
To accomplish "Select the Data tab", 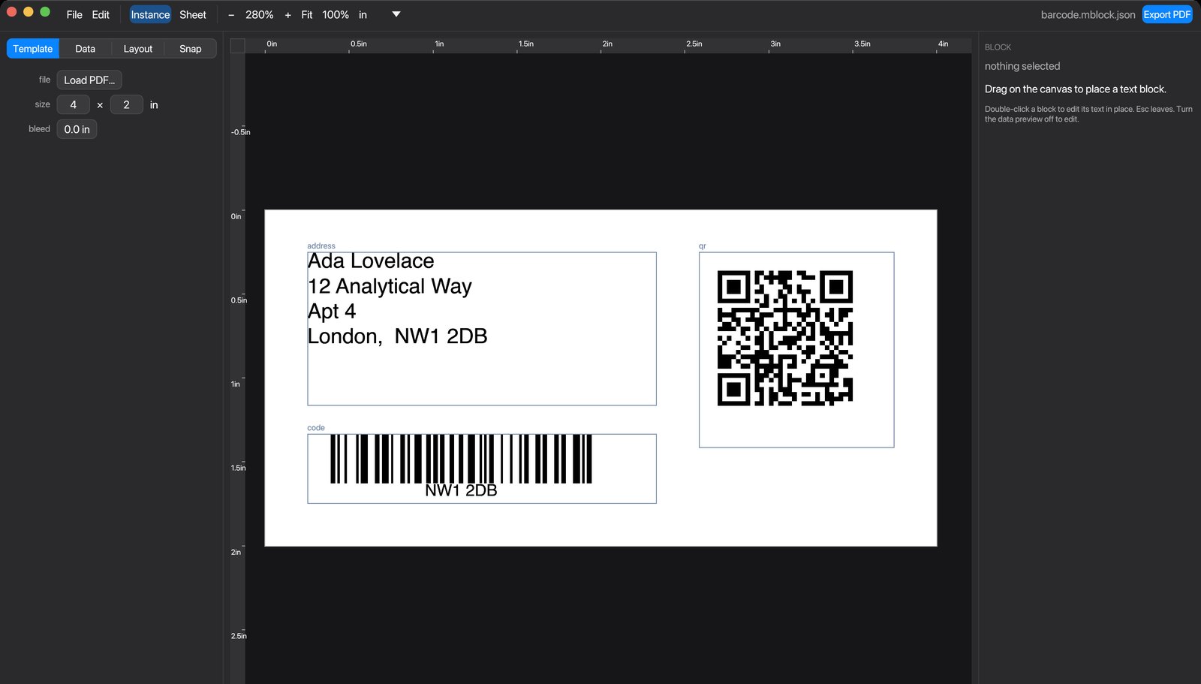I will (x=86, y=49).
